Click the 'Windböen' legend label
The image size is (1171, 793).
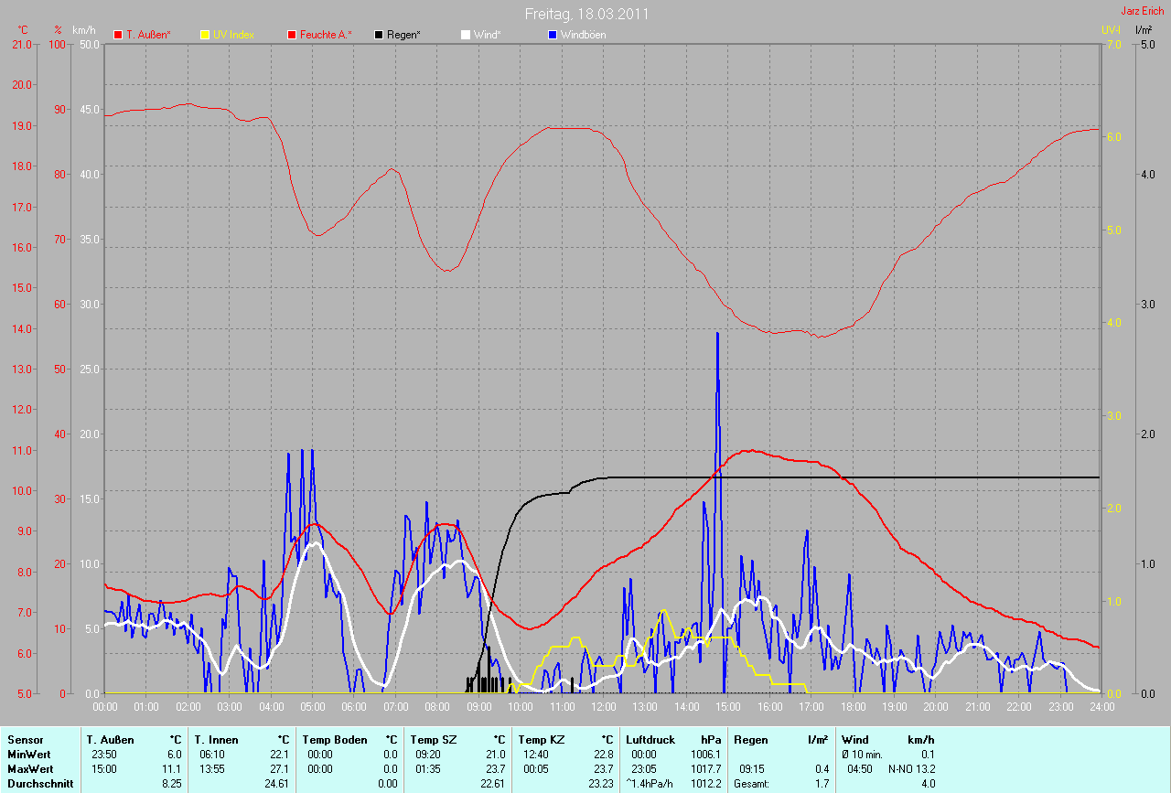point(583,35)
